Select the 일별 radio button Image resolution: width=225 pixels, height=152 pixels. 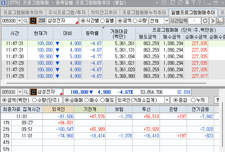tap(102, 21)
